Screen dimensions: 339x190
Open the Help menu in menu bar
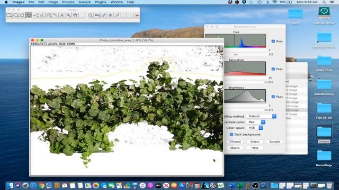click(x=130, y=2)
